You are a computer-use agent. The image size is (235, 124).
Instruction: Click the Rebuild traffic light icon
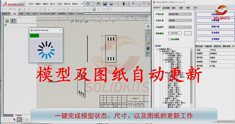(x=124, y=4)
